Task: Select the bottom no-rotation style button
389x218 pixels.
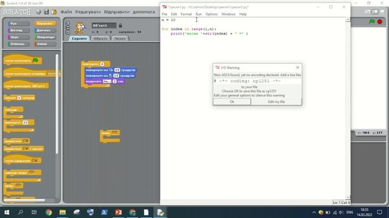Action: click(x=67, y=32)
